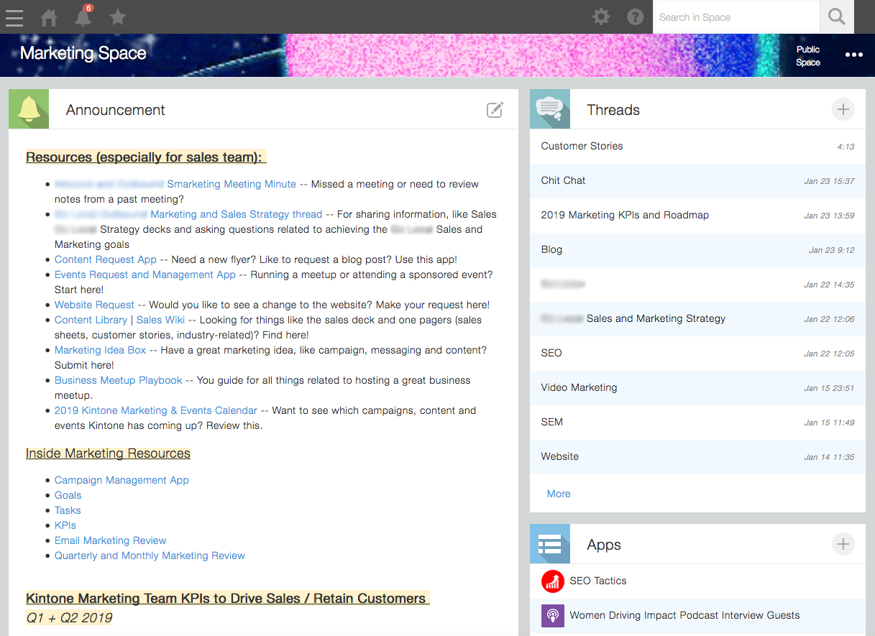Edit the Announcement with pencil icon
The image size is (875, 636).
495,110
